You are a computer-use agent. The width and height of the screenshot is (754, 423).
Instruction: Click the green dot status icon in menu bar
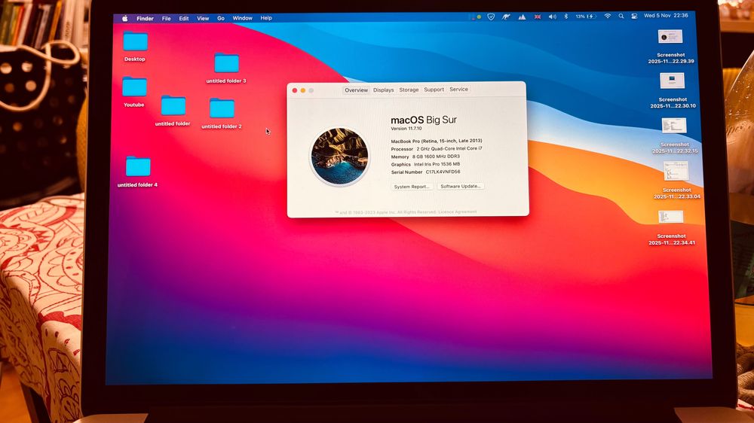click(479, 17)
